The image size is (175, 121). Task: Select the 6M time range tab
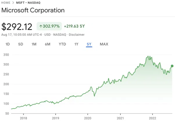coord(48,44)
